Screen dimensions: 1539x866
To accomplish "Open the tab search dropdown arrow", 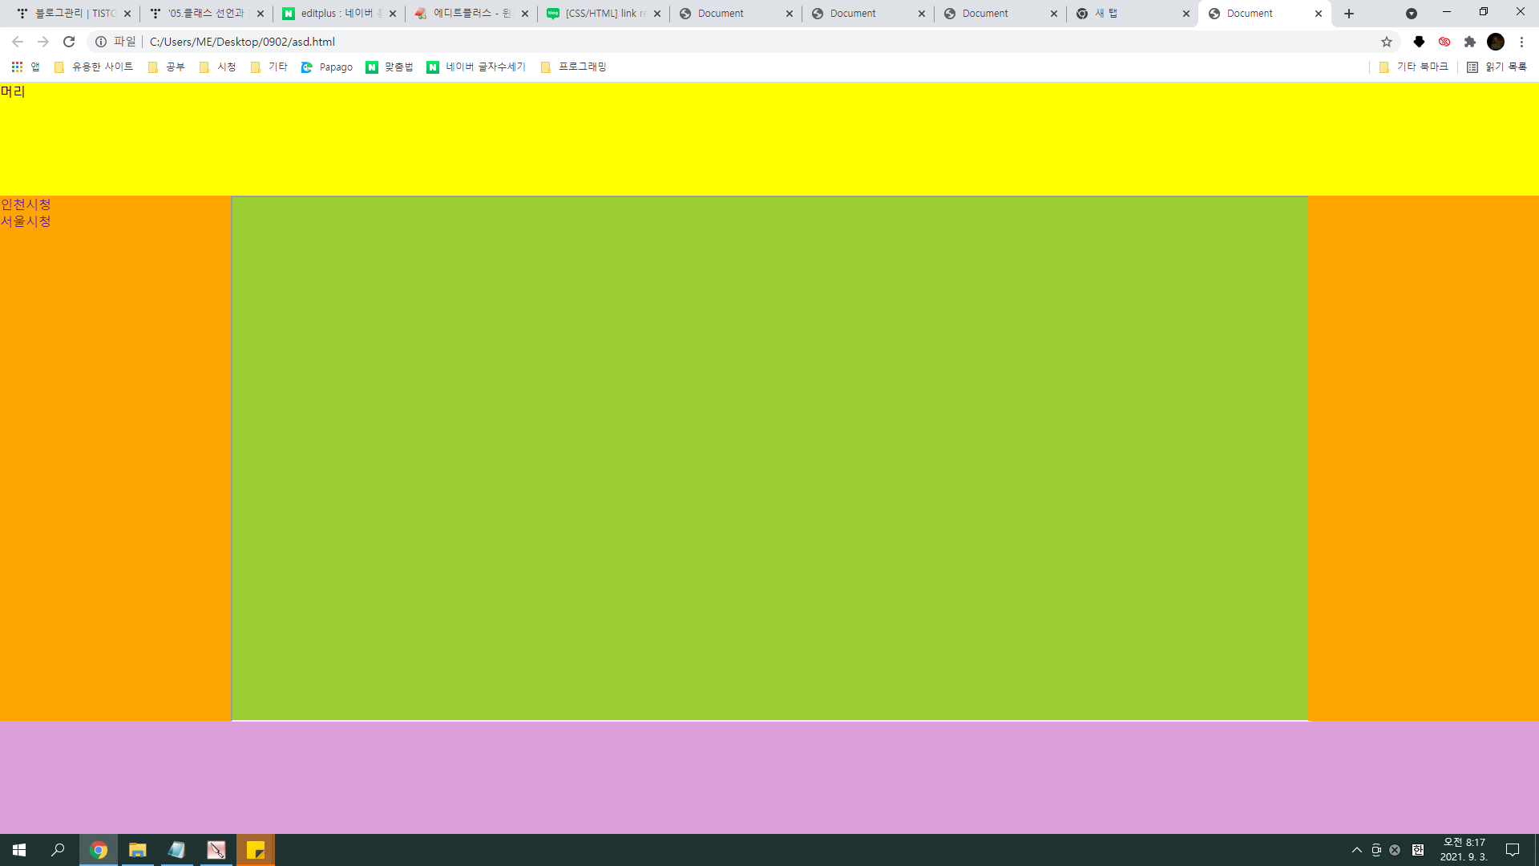I will click(x=1412, y=14).
